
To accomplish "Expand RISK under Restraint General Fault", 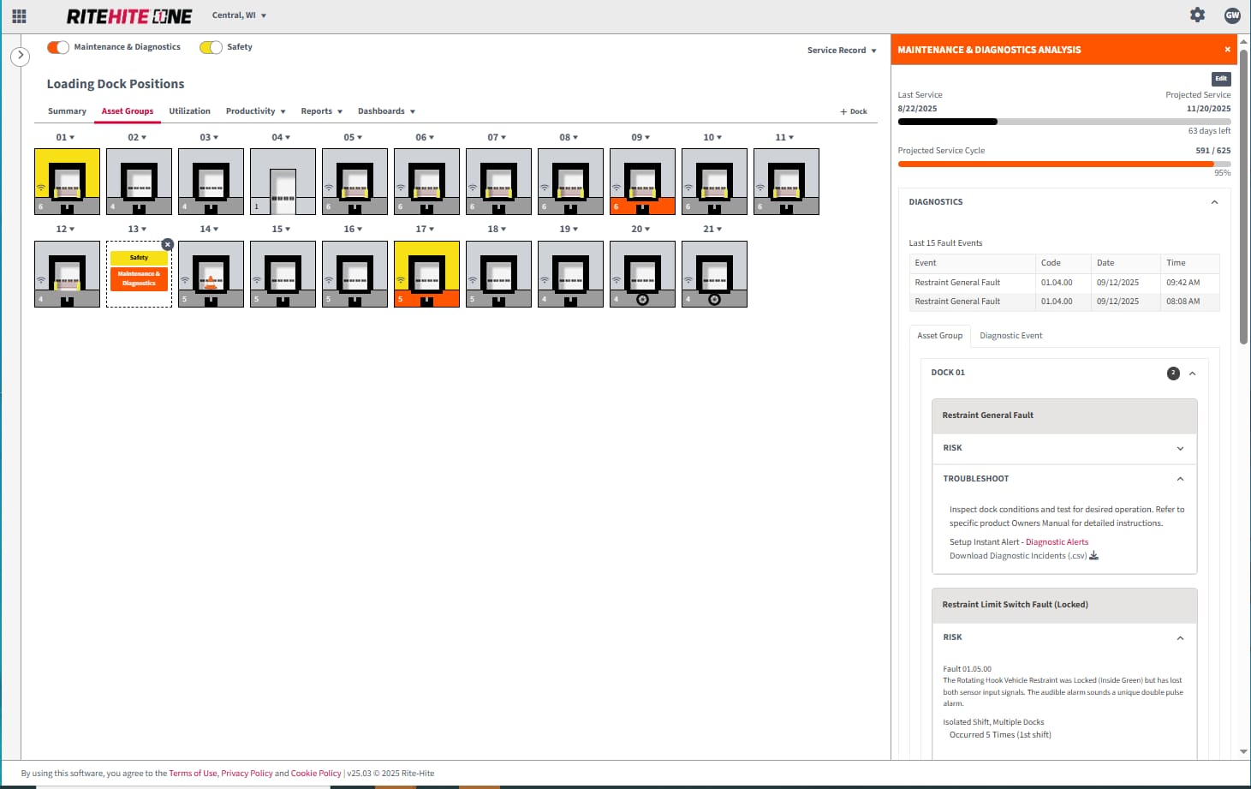I will coord(1180,448).
